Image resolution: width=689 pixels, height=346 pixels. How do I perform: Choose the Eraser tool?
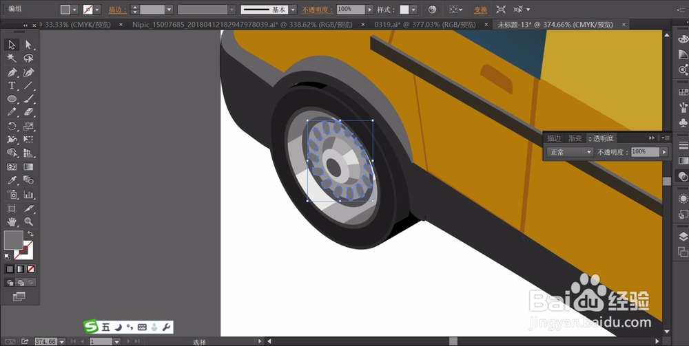(28, 112)
